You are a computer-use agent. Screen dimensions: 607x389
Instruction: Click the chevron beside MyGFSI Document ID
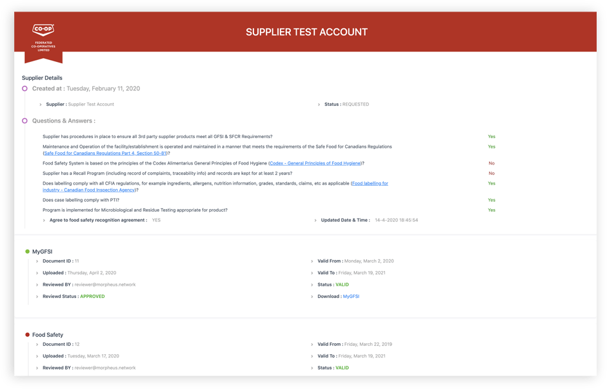tap(37, 261)
